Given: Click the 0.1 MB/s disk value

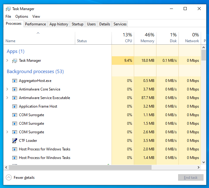Looking at the screenshot, I should (170, 61).
